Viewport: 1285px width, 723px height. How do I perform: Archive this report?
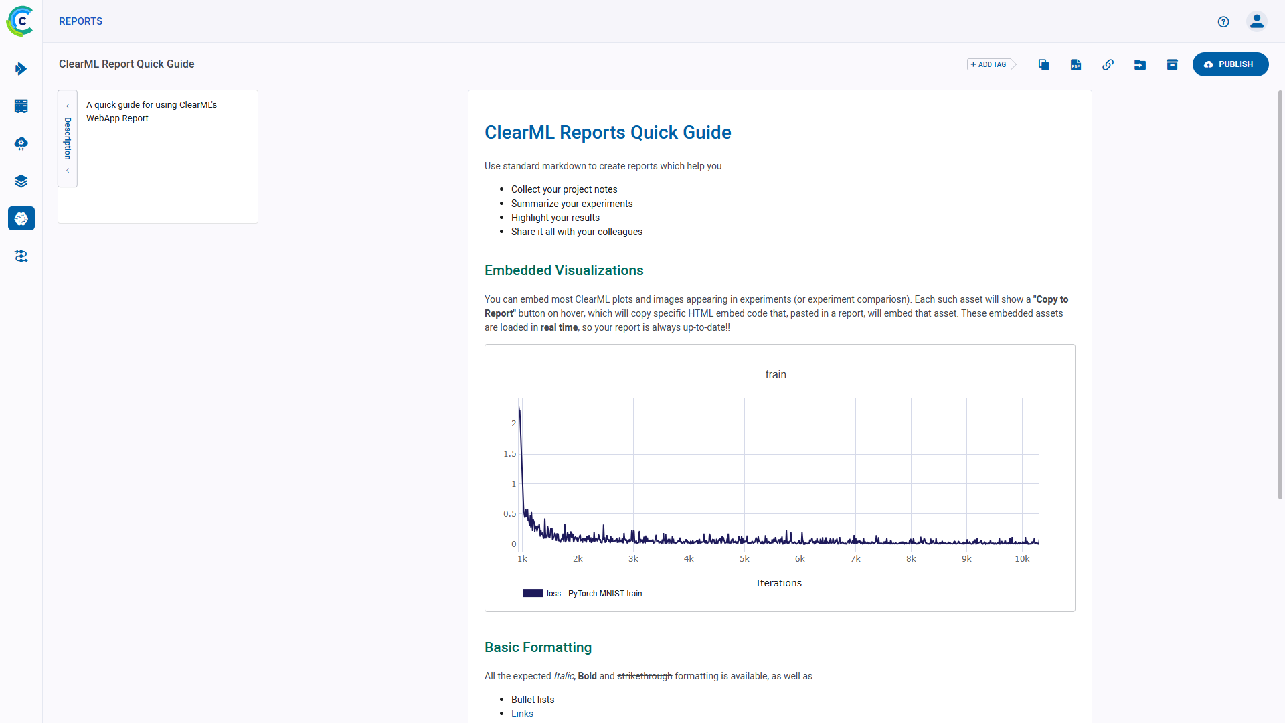1172,64
